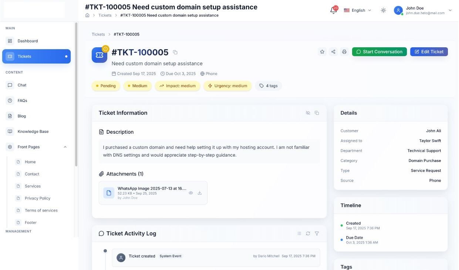Click the notification bell icon
The width and height of the screenshot is (459, 270).
(333, 10)
